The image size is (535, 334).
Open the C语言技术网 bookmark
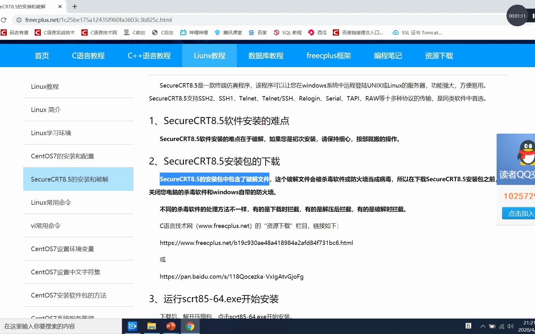(x=99, y=32)
